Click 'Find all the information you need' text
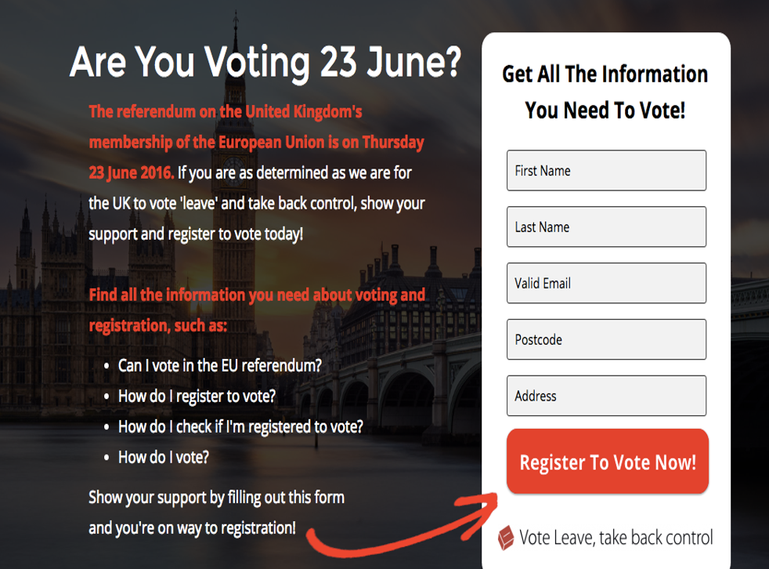This screenshot has height=569, width=769. point(257,310)
